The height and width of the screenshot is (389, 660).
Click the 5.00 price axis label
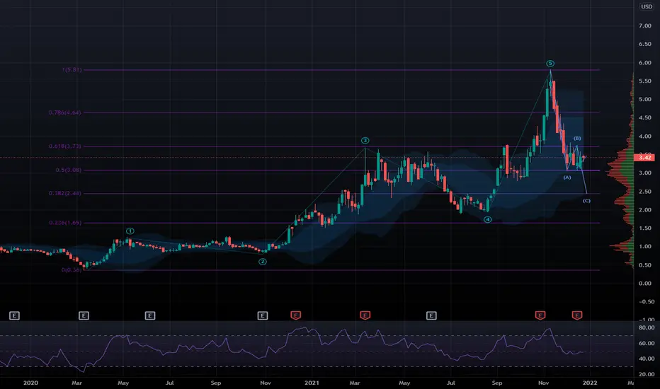(644, 100)
